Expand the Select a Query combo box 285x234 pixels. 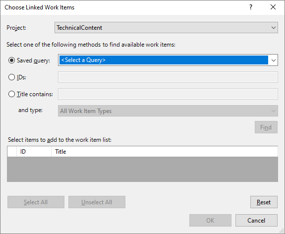coord(168,60)
